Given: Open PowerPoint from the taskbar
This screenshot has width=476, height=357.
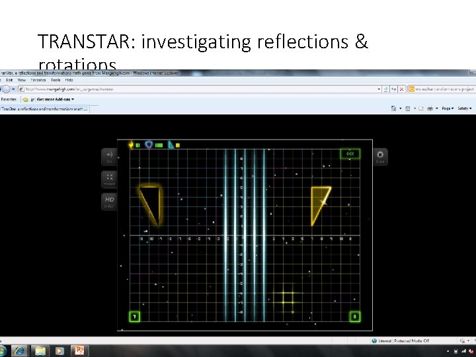Looking at the screenshot, I should [79, 351].
